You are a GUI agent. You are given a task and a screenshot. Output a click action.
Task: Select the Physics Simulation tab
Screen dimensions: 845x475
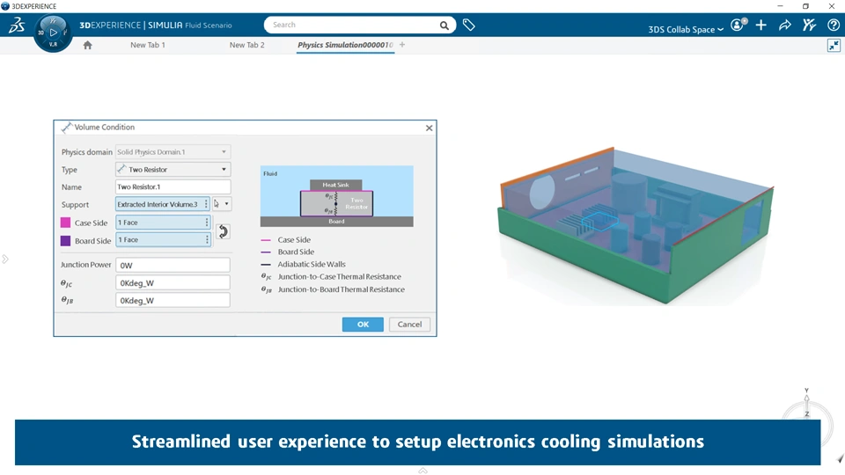coord(345,45)
